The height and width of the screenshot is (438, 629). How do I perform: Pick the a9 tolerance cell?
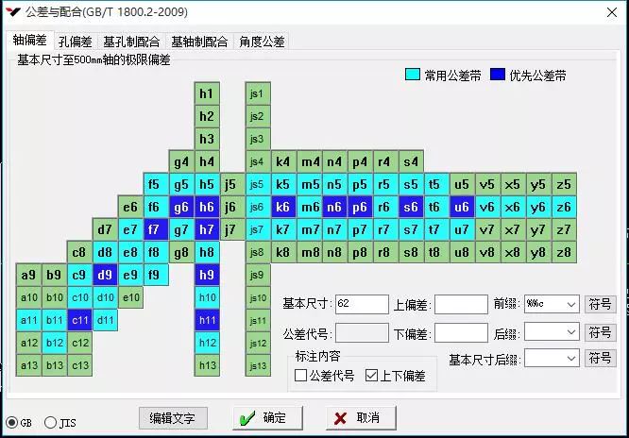tap(28, 275)
